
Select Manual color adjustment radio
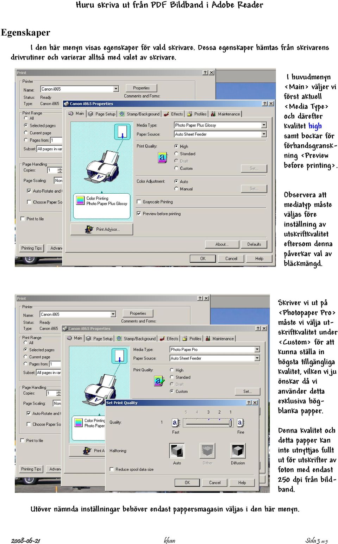tap(176, 189)
